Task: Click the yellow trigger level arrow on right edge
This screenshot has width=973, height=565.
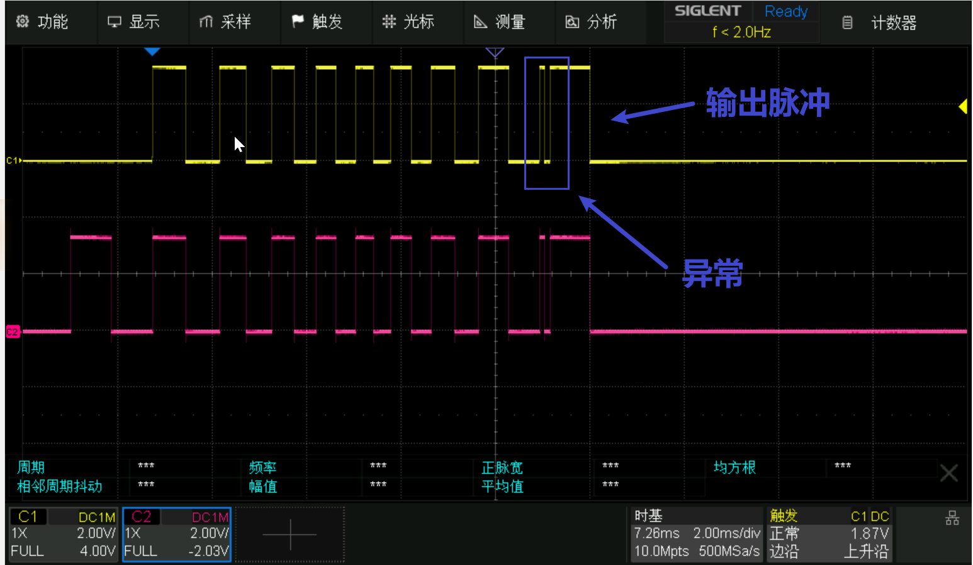Action: click(x=963, y=107)
